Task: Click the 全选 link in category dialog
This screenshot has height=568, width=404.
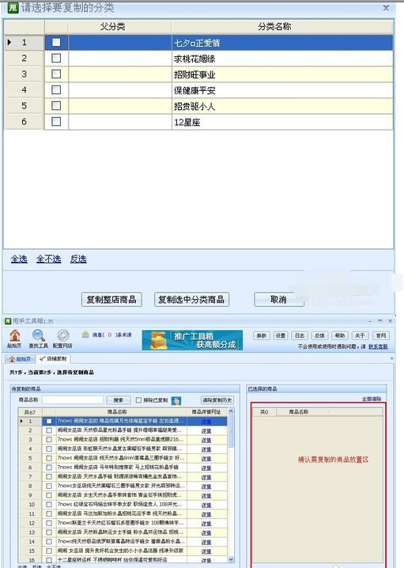Action: [x=19, y=259]
